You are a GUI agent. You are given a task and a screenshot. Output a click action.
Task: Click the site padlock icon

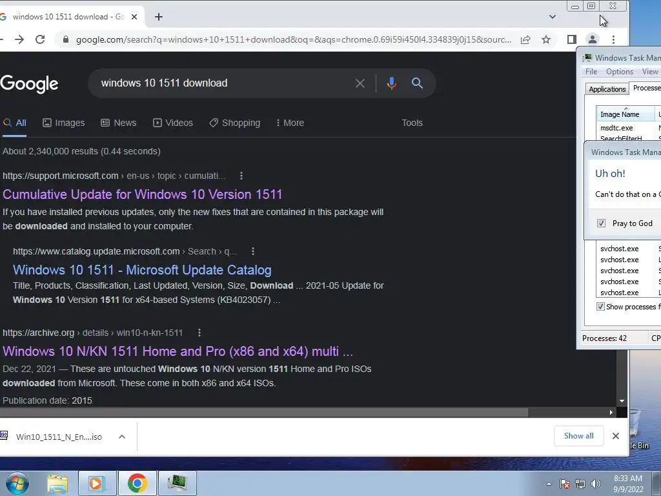(65, 39)
